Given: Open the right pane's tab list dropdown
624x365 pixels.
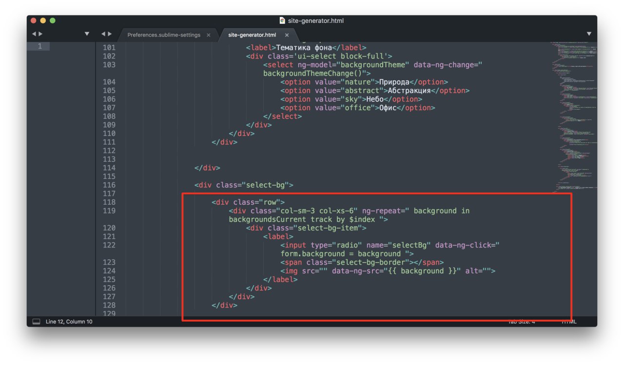Looking at the screenshot, I should (589, 34).
